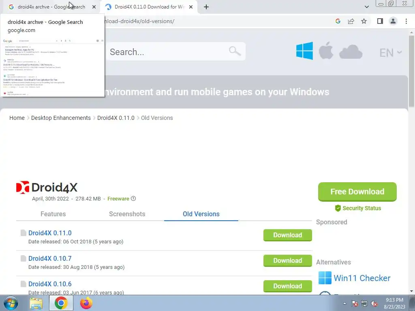This screenshot has height=311, width=415.
Task: Open the Droid4X 0.10.7 version link
Action: pos(50,258)
